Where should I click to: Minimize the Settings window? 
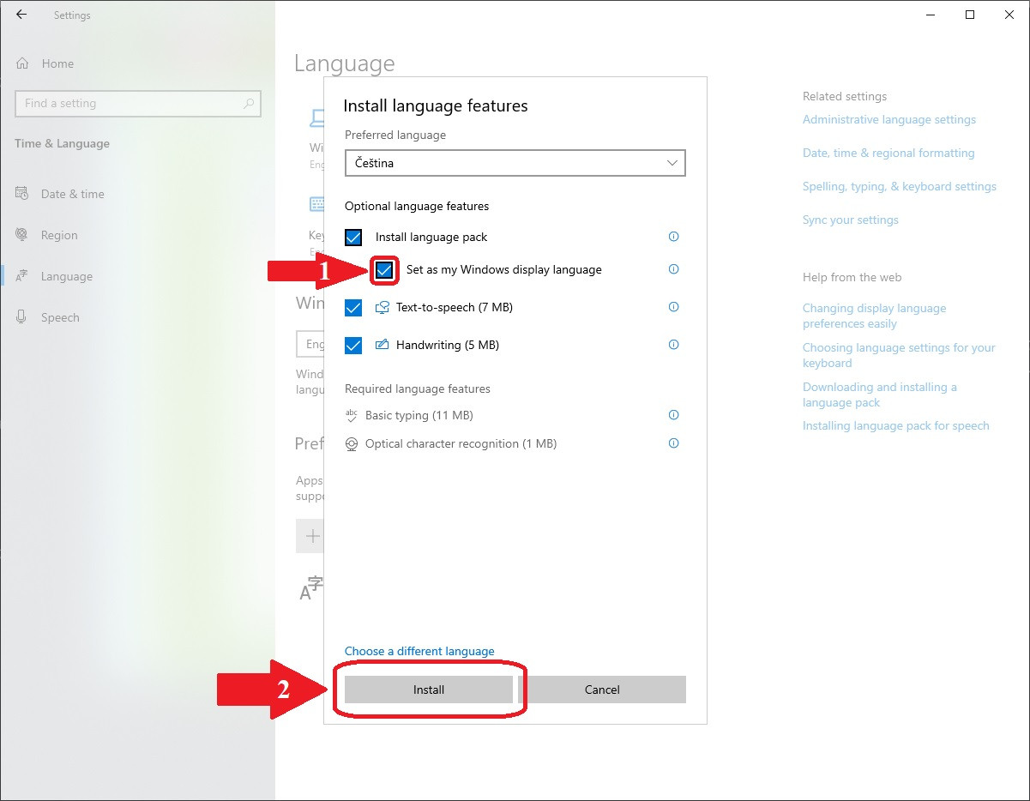[x=931, y=15]
